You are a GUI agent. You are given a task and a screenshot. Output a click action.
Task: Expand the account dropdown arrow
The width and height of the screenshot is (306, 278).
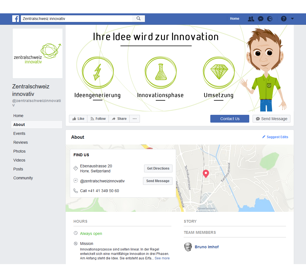point(292,19)
